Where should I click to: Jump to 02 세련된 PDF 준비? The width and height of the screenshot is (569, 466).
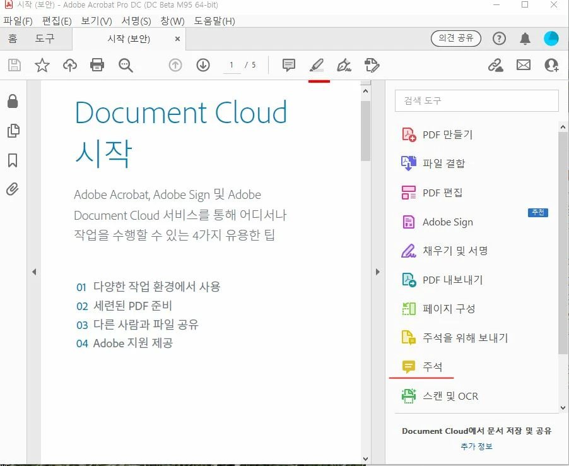(124, 306)
